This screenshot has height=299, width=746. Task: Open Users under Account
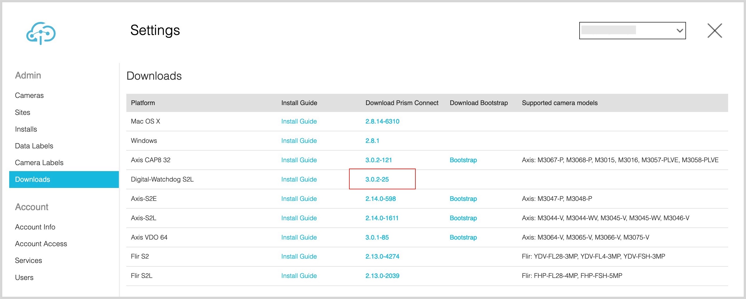[x=24, y=278]
